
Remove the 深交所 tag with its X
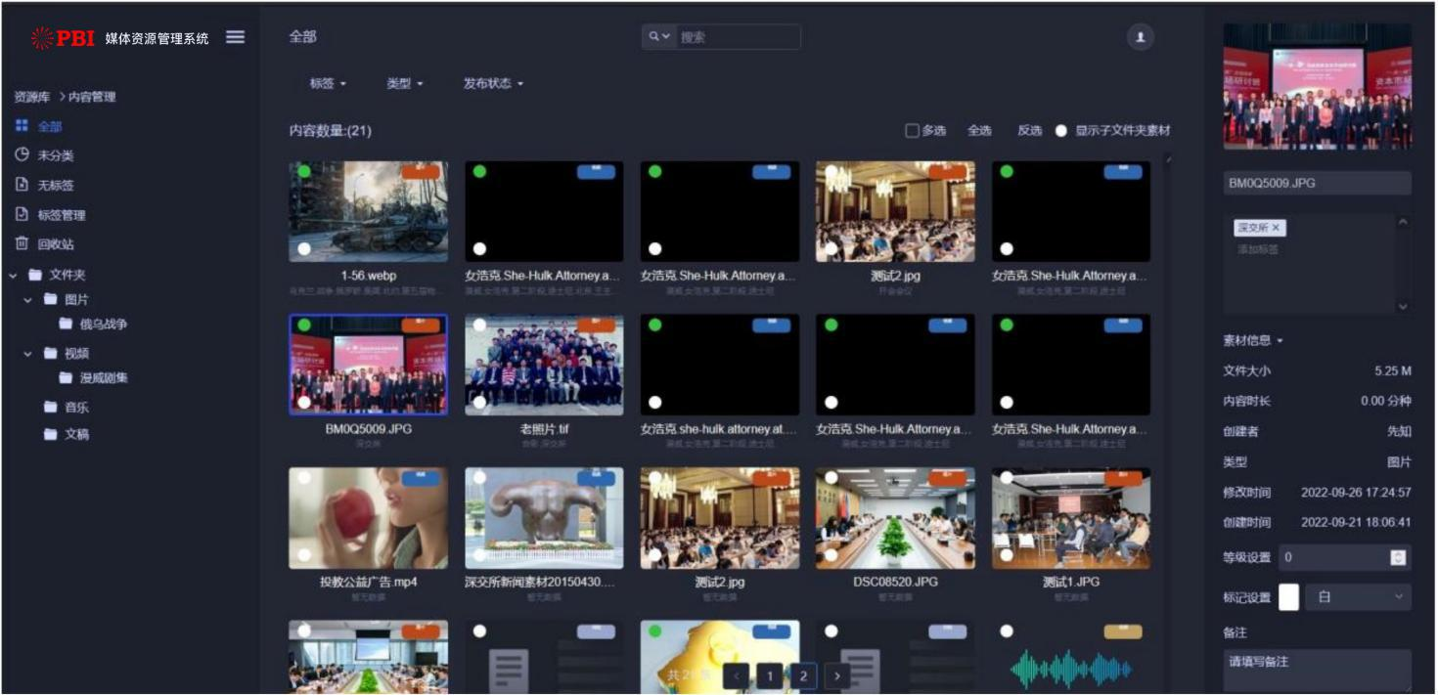[x=1276, y=227]
